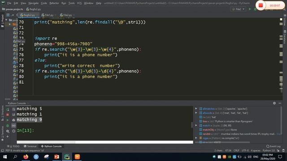Open console settings gear in the left console strip
Screen dimensions: 287x161
pyautogui.click(x=8, y=131)
